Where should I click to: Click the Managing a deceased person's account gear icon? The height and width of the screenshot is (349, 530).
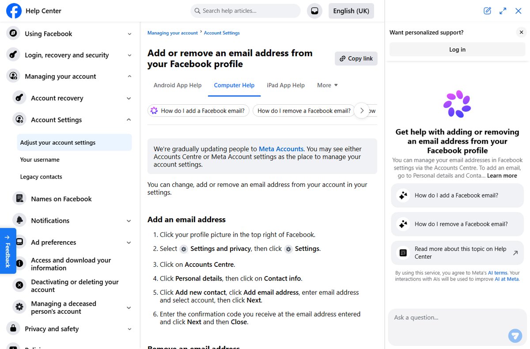point(19,307)
